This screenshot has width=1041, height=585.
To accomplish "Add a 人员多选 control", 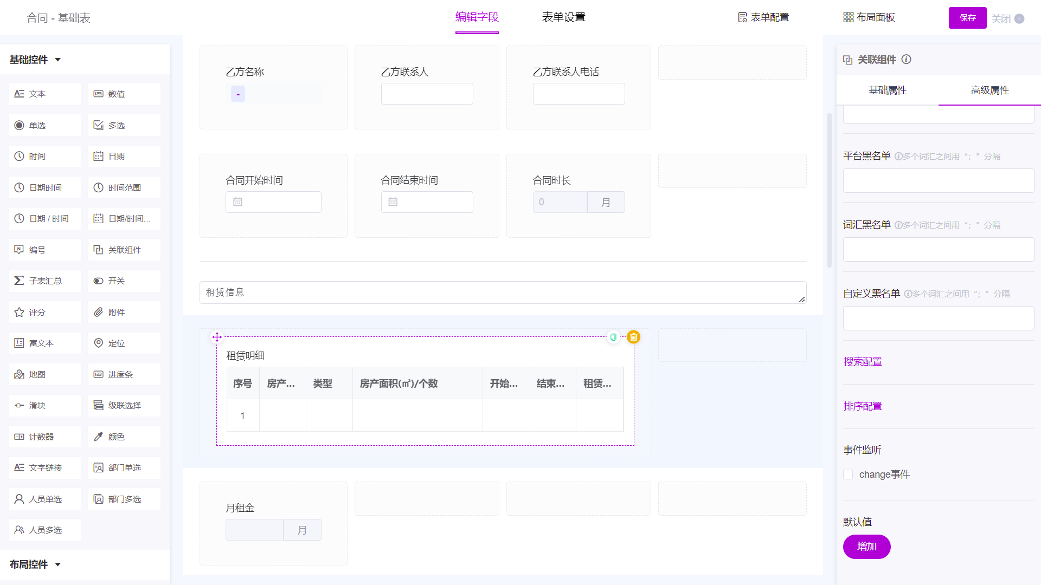I will (45, 530).
